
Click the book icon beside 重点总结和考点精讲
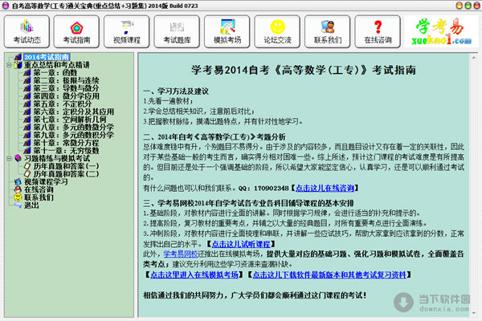coord(18,65)
